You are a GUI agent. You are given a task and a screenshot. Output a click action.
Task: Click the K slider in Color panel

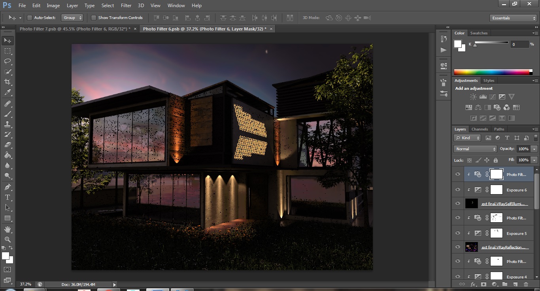(x=491, y=43)
